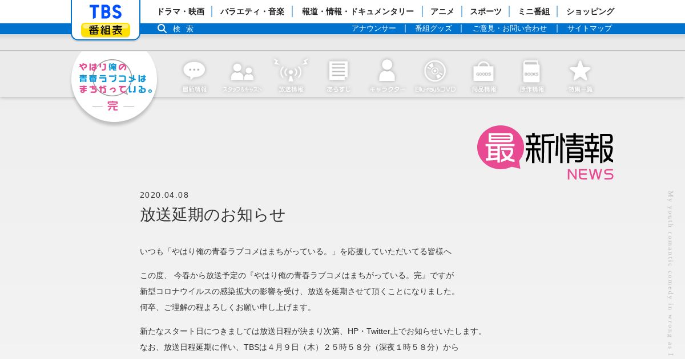Open the 特集一覧 star icon
The height and width of the screenshot is (359, 685).
(x=580, y=76)
